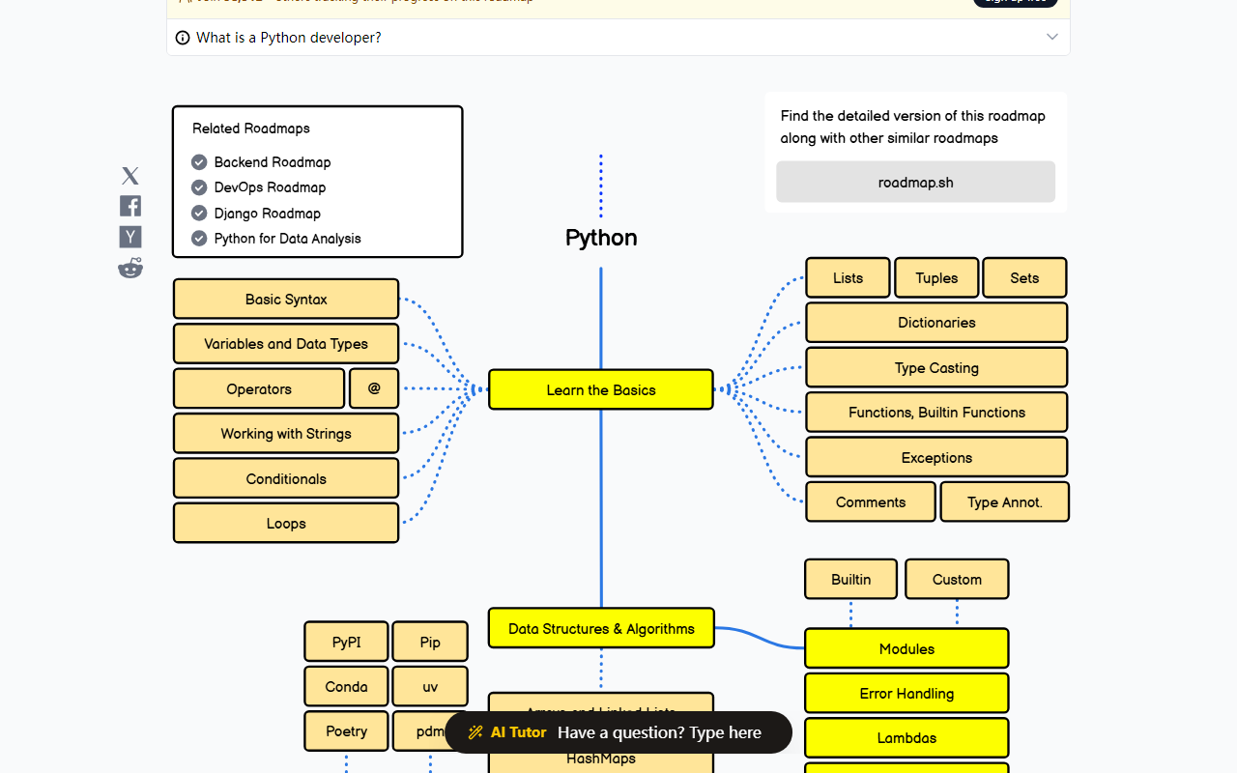Select the Exceptions topic
This screenshot has width=1237, height=773.
pos(936,457)
